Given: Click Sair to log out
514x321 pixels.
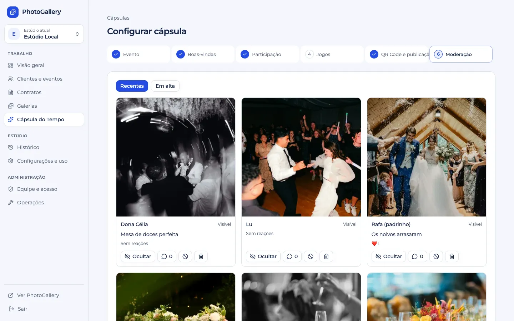Looking at the screenshot, I should (44, 309).
